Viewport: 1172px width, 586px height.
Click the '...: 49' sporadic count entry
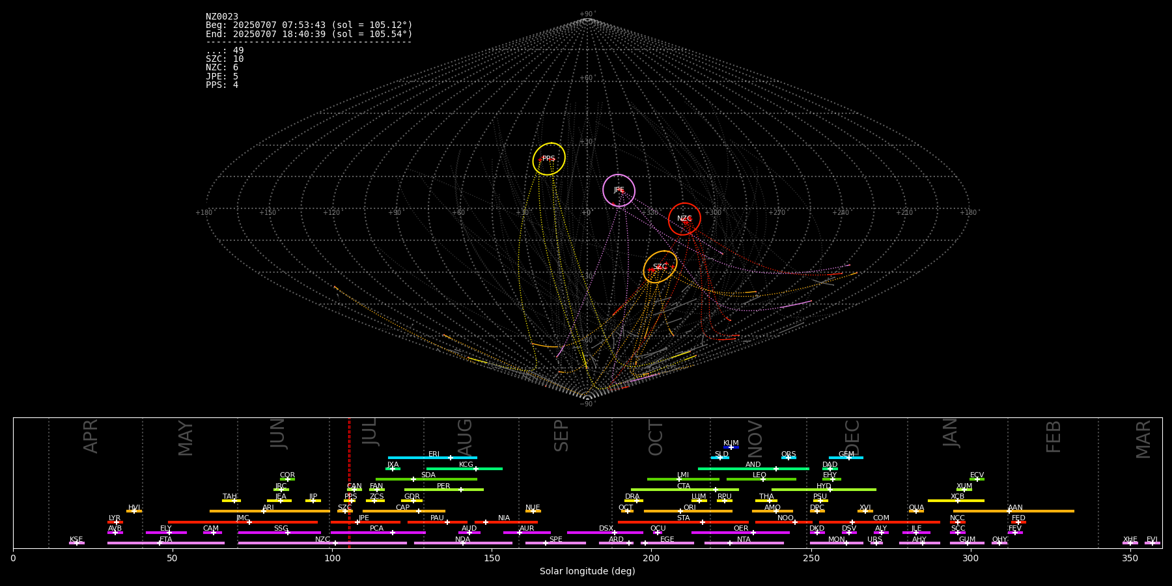point(225,51)
